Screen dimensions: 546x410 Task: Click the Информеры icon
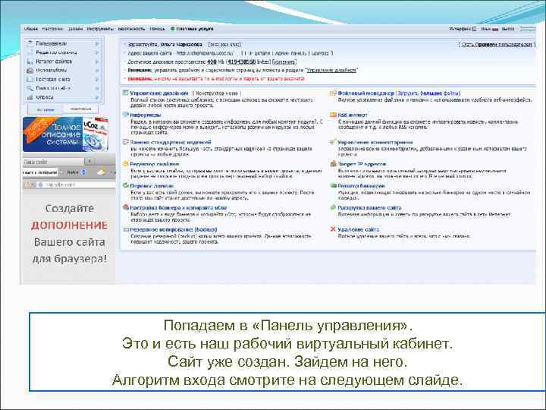(x=125, y=115)
